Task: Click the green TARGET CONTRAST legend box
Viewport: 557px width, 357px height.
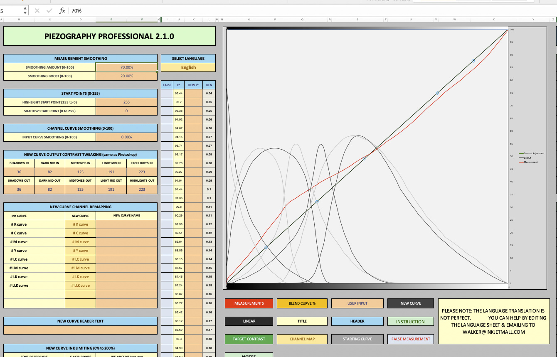Action: point(249,339)
